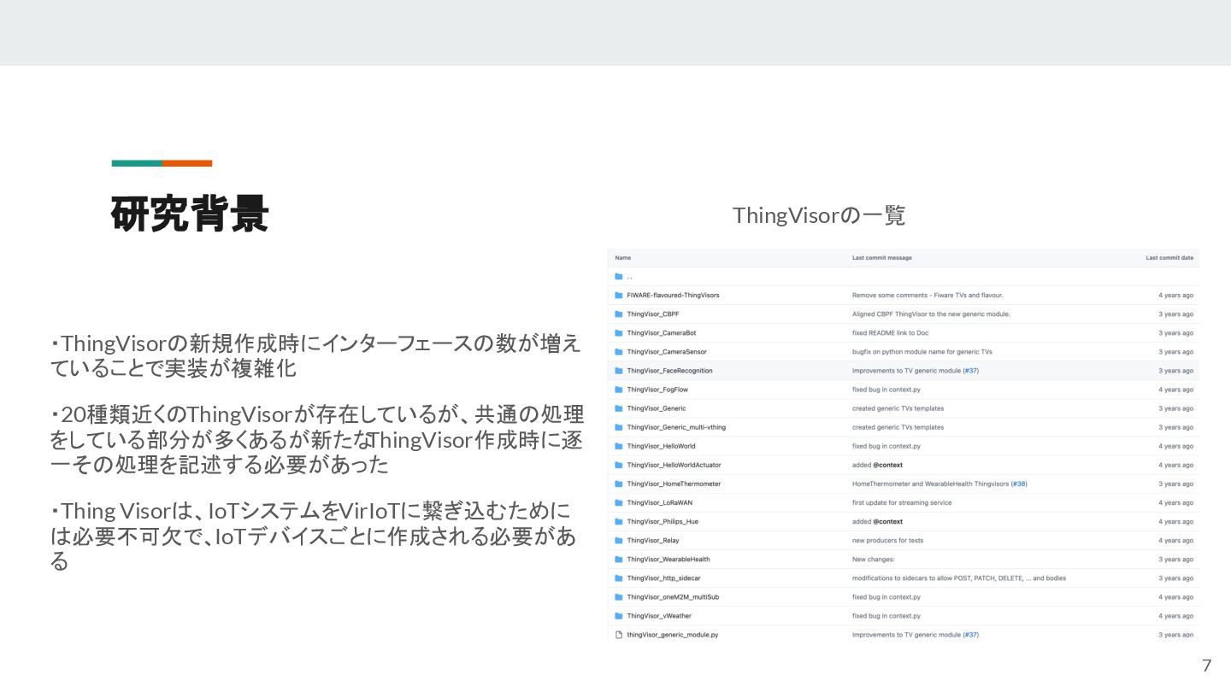
Task: Click 'Remove some comments - Fiware TVs and flavour.' message
Action: click(928, 295)
